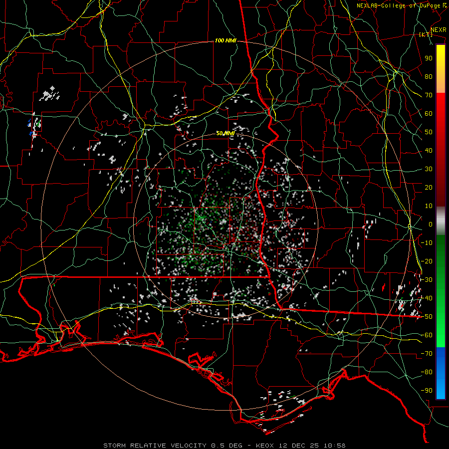Select the -70 scale value
Screen dimensions: 449x449
pyautogui.click(x=427, y=354)
